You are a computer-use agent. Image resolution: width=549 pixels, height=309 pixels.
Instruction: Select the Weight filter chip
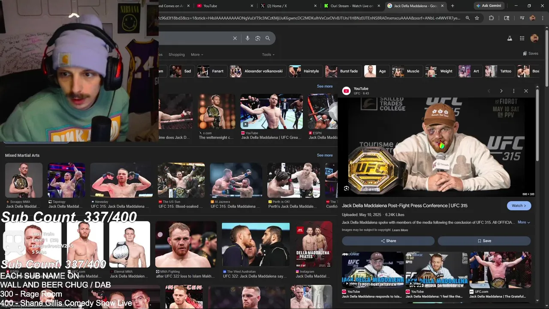click(x=440, y=71)
